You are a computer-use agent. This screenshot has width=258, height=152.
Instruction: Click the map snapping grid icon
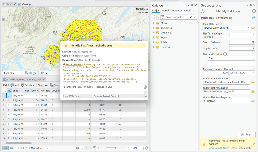(31, 73)
